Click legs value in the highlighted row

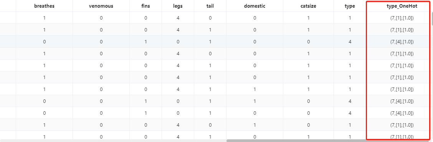tap(178, 42)
